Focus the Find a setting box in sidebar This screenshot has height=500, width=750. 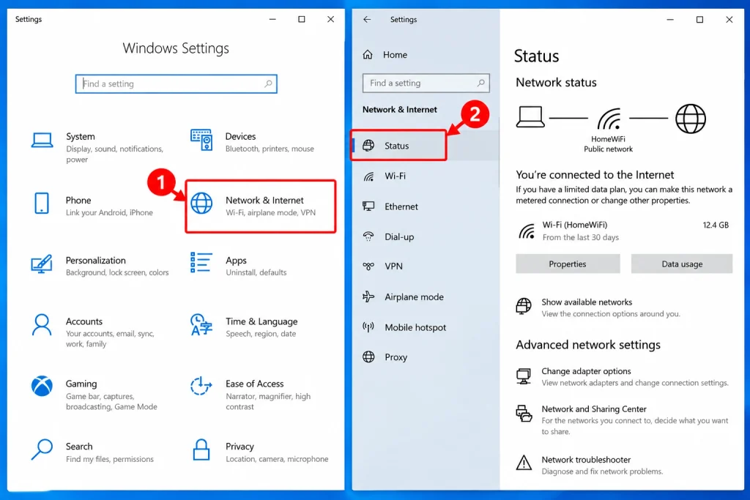pyautogui.click(x=426, y=83)
